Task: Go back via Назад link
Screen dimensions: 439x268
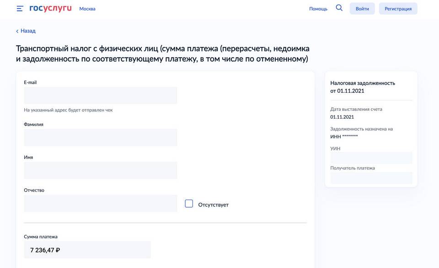Action: click(x=28, y=31)
